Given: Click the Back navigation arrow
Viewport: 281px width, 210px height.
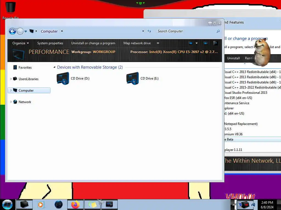Looking at the screenshot, I should 12,31.
